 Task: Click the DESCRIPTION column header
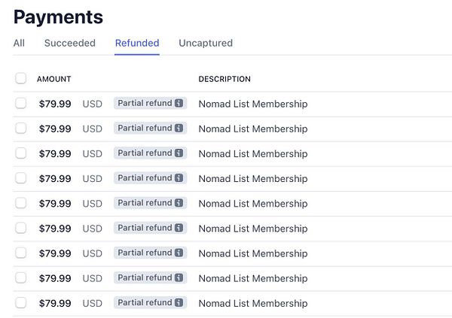click(224, 79)
